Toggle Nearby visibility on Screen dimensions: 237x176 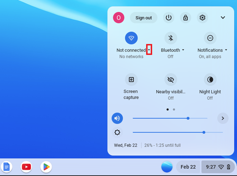(x=171, y=80)
